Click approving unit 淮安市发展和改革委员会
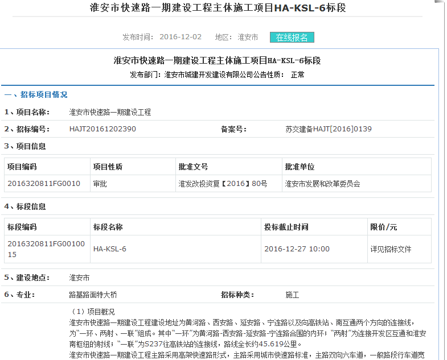 pyautogui.click(x=322, y=184)
